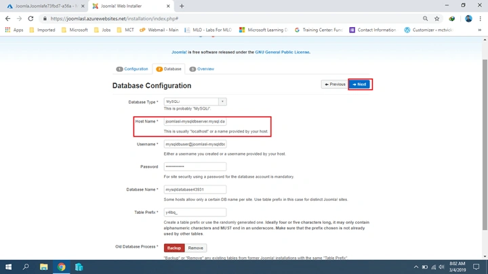Click the Password input field
The width and height of the screenshot is (488, 274).
pyautogui.click(x=195, y=166)
